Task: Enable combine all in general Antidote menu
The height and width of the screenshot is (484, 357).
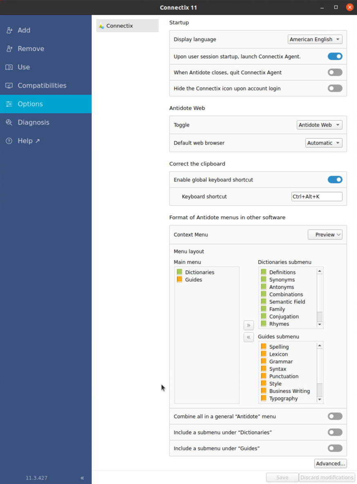Action: click(335, 416)
